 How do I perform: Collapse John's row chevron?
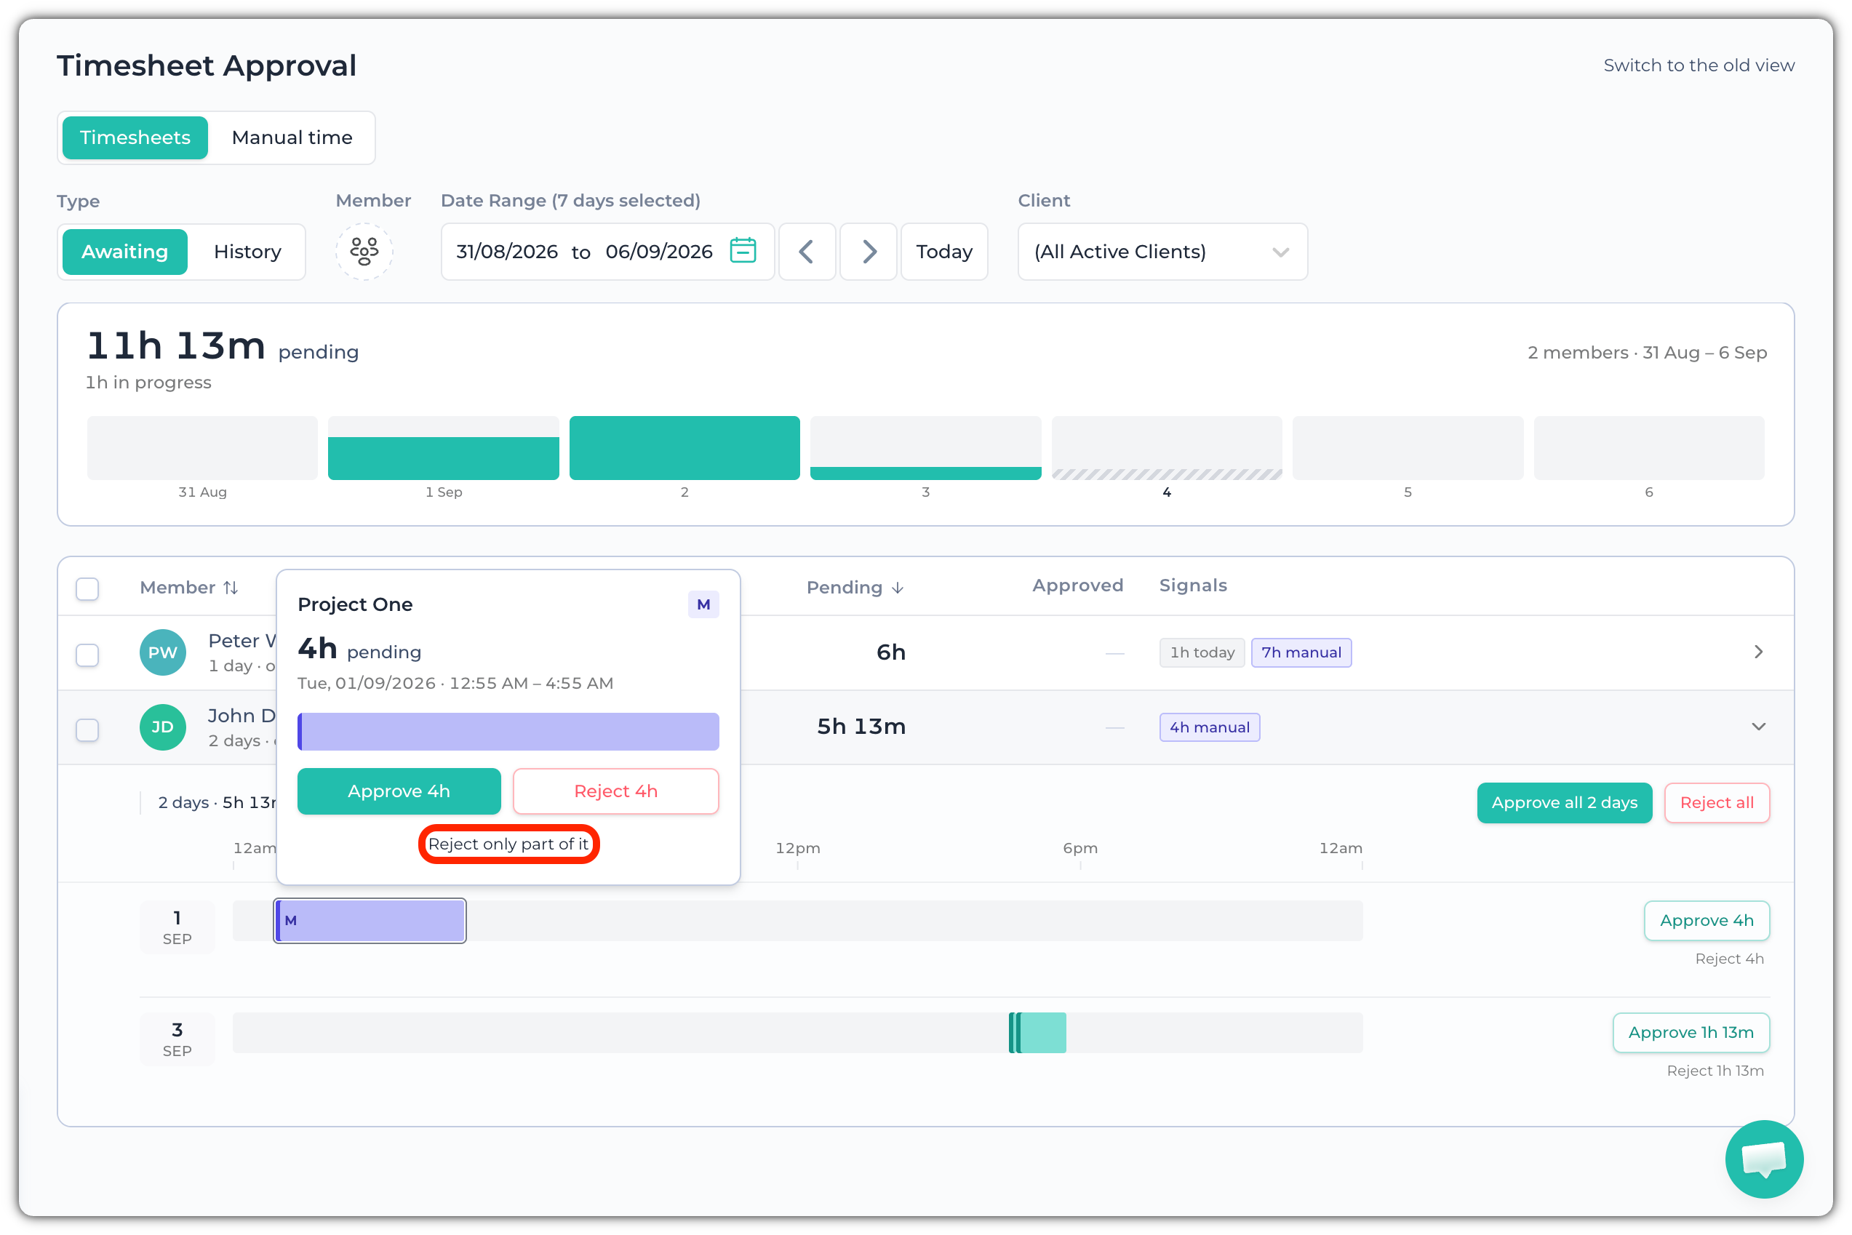click(x=1757, y=726)
